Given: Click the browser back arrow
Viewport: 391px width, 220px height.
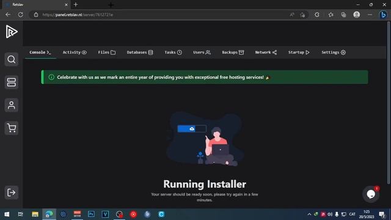Looking at the screenshot, I should coord(8,15).
